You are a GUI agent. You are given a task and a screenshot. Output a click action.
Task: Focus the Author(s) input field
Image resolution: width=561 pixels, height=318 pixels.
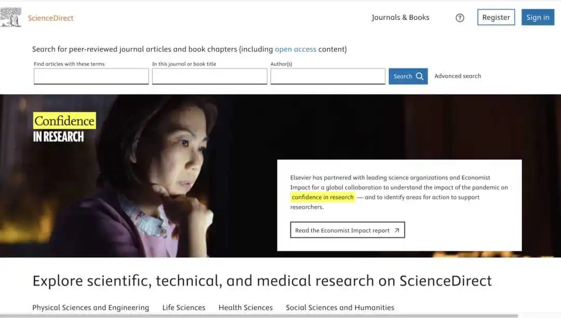328,76
